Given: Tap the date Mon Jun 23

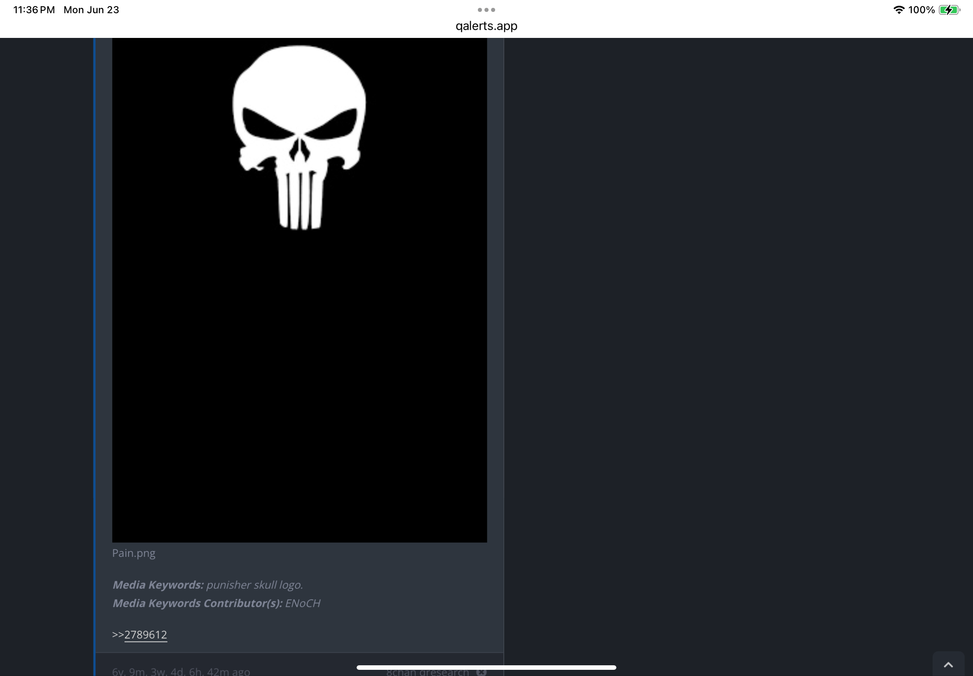Looking at the screenshot, I should pos(92,10).
